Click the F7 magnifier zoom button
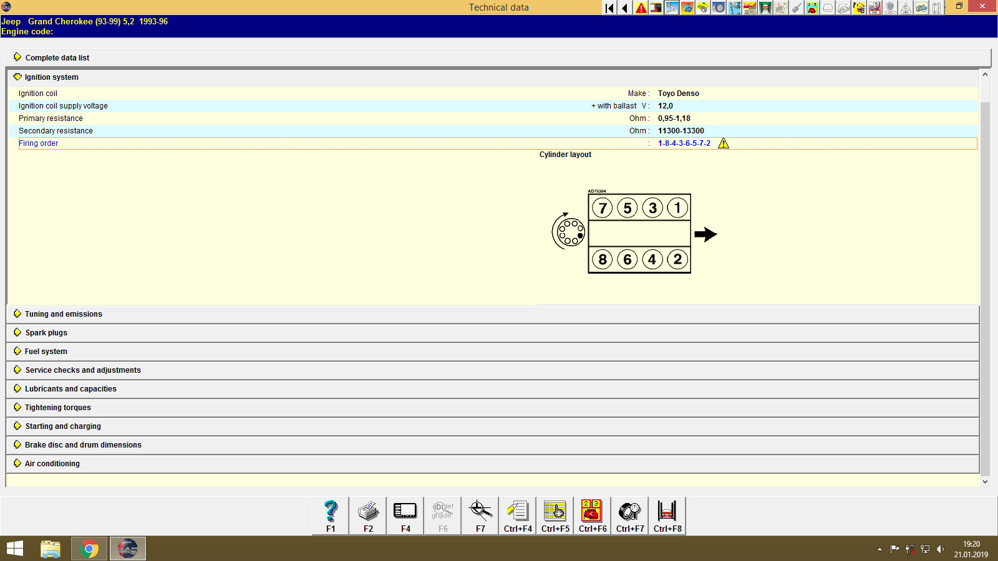Image resolution: width=998 pixels, height=561 pixels. [x=480, y=515]
